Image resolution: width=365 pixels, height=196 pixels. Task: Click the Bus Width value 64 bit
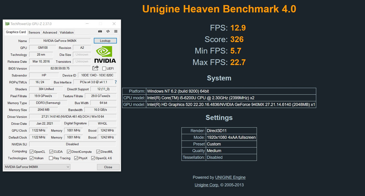[104, 103]
